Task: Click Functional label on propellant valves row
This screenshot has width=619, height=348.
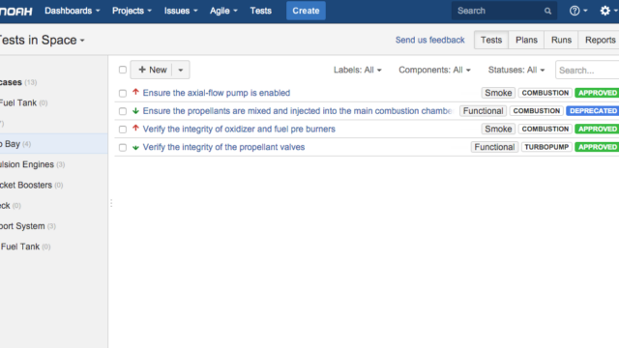Action: [x=494, y=147]
